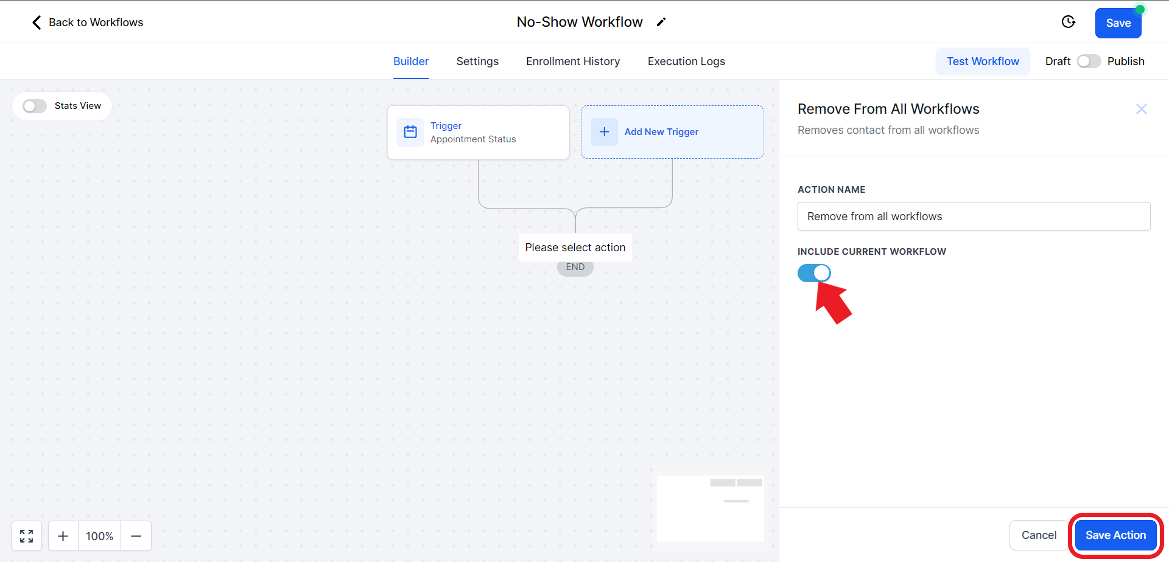This screenshot has width=1169, height=562.
Task: Click the back arrow next to Back to Workflows
Action: 37,23
